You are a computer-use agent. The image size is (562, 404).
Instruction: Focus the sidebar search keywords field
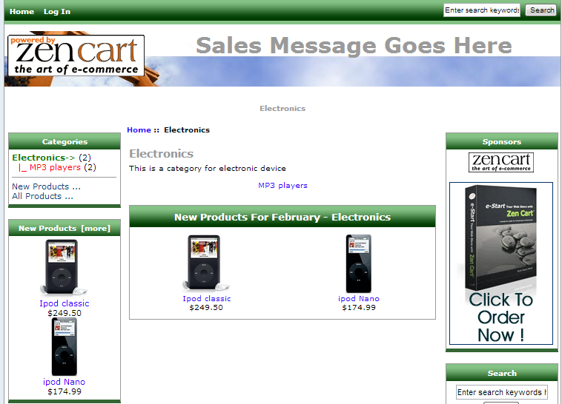pyautogui.click(x=501, y=392)
